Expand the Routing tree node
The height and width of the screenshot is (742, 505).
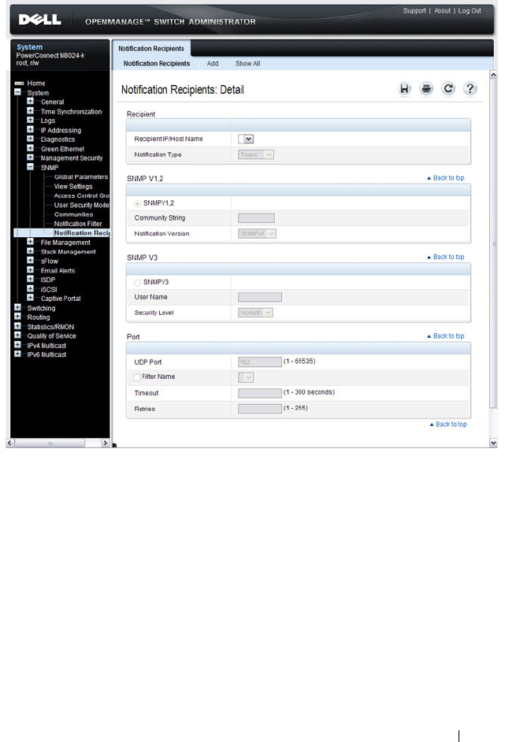(17, 317)
